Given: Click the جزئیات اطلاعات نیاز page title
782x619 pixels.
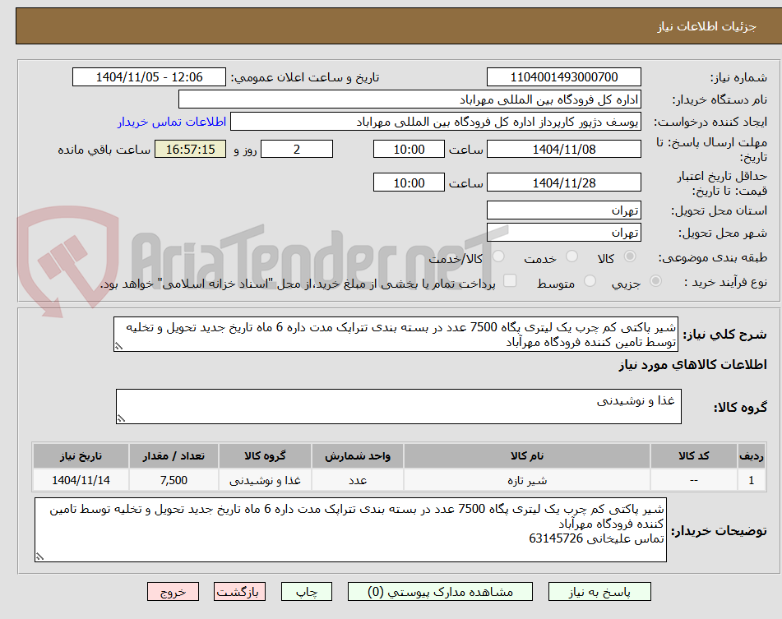Looking at the screenshot, I should 706,26.
